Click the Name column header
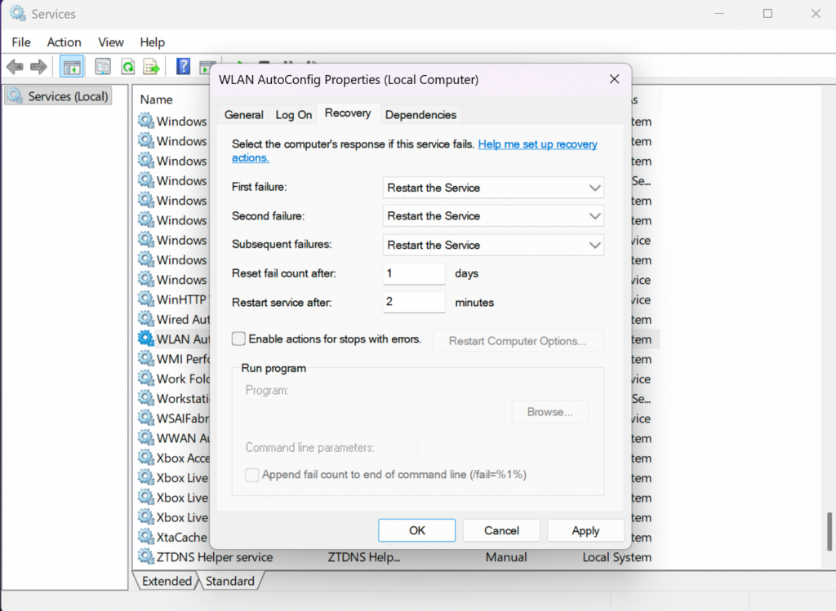This screenshot has width=836, height=611. click(x=156, y=100)
